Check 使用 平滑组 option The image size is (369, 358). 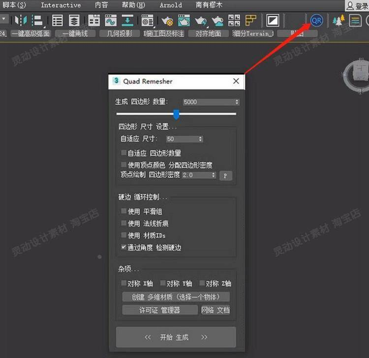[123, 211]
